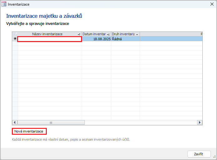This screenshot has height=160, width=217.
Task: Click the horizontal scrollbar thumb
Action: (x=51, y=123)
